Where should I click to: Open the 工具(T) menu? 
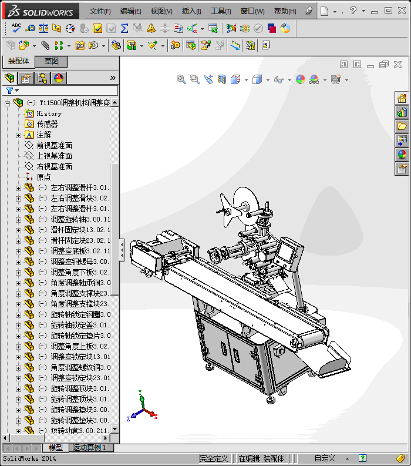tap(221, 11)
